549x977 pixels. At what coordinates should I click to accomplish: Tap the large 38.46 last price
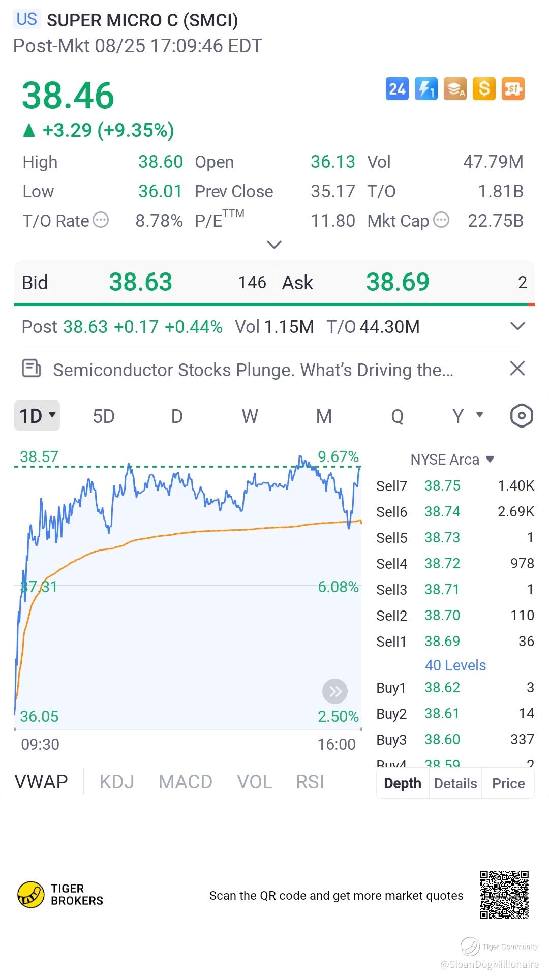(x=68, y=96)
